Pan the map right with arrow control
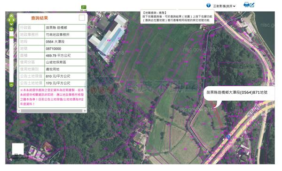Image resolution: width=282 pixels, height=171 pixels. tap(14, 20)
